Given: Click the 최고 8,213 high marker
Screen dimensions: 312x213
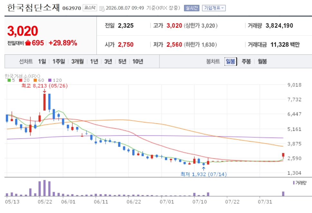Looking at the screenshot, I should point(45,86).
